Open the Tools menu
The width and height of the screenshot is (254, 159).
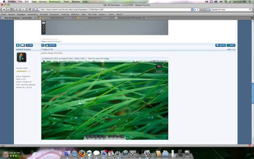coord(66,2)
